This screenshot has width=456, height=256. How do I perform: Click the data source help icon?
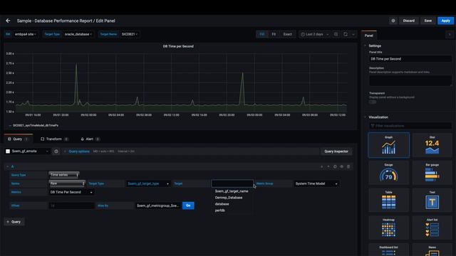[x=56, y=151]
